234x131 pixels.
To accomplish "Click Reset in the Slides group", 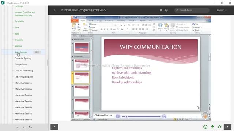I will point(92,27).
